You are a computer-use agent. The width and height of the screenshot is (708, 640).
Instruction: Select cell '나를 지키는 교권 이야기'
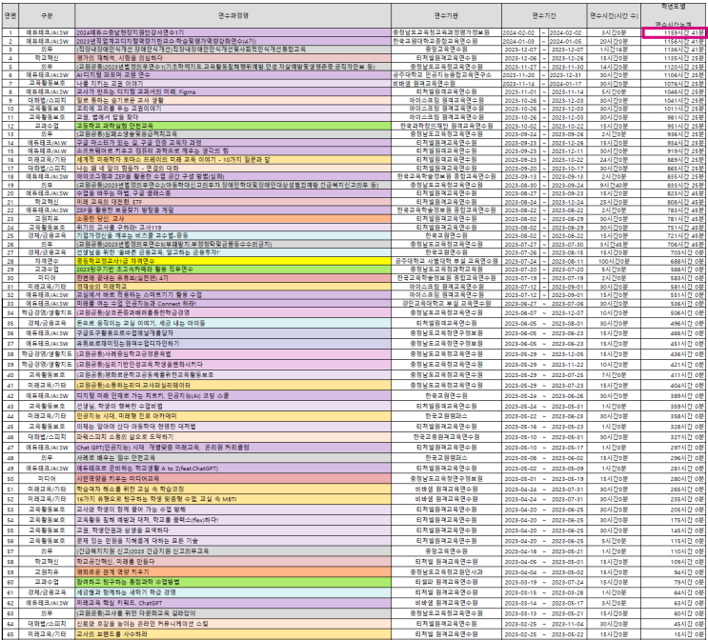(x=233, y=83)
